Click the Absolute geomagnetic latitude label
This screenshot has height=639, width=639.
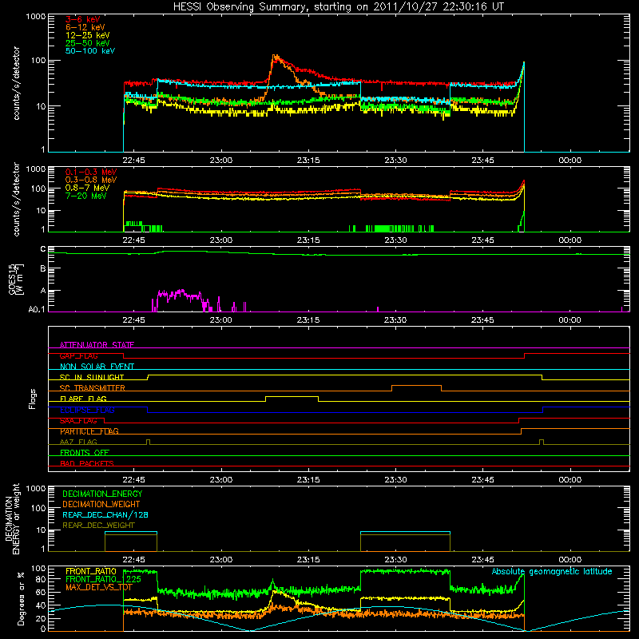tap(552, 572)
